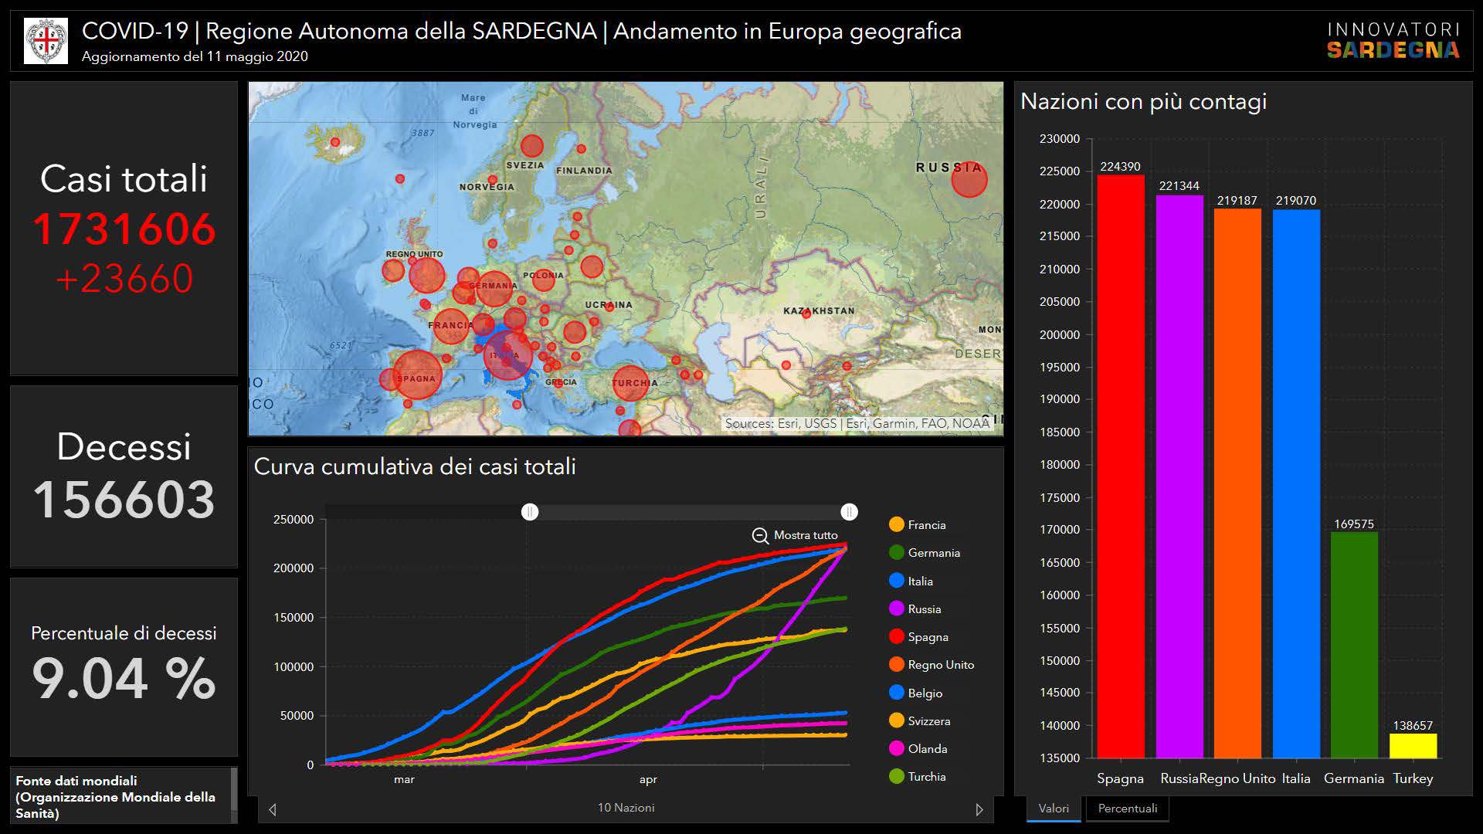Viewport: 1483px width, 834px height.
Task: Open the Esri sources attribution link
Action: pos(856,423)
